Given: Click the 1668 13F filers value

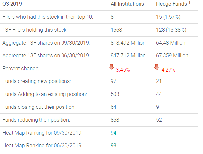Looking at the screenshot, I should click(x=116, y=30).
